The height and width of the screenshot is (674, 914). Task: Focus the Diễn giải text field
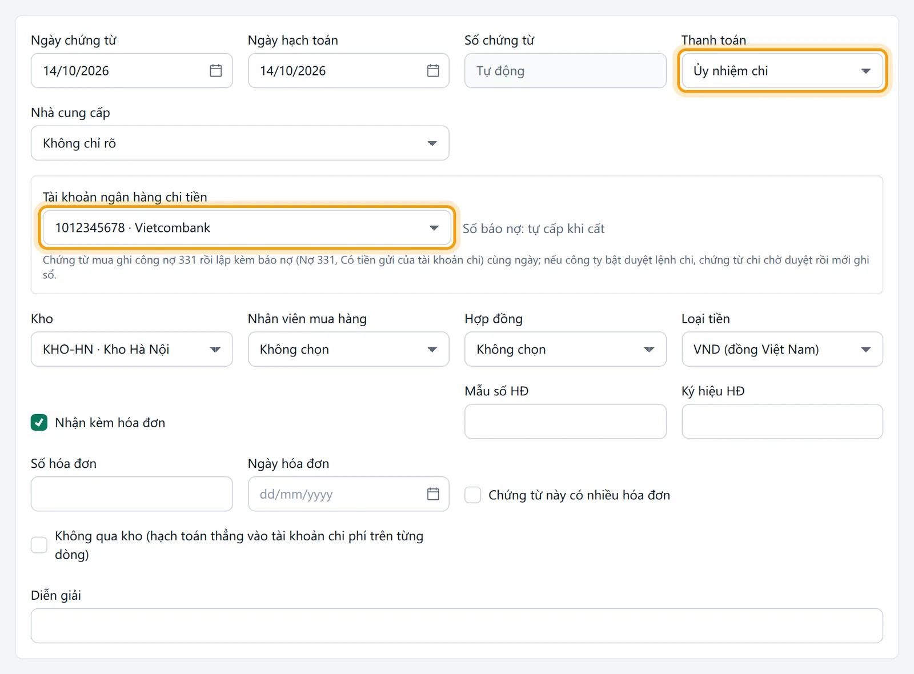[x=457, y=626]
